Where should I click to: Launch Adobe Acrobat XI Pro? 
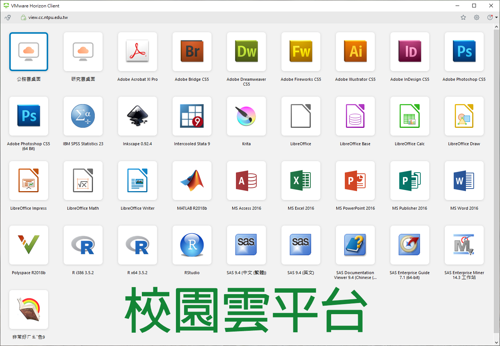(x=137, y=51)
